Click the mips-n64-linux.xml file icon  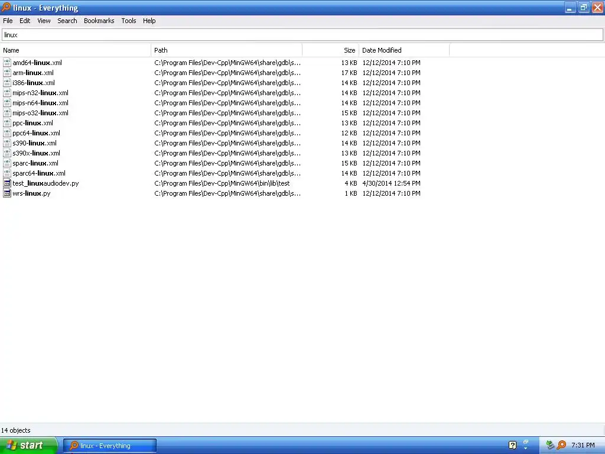coord(7,102)
